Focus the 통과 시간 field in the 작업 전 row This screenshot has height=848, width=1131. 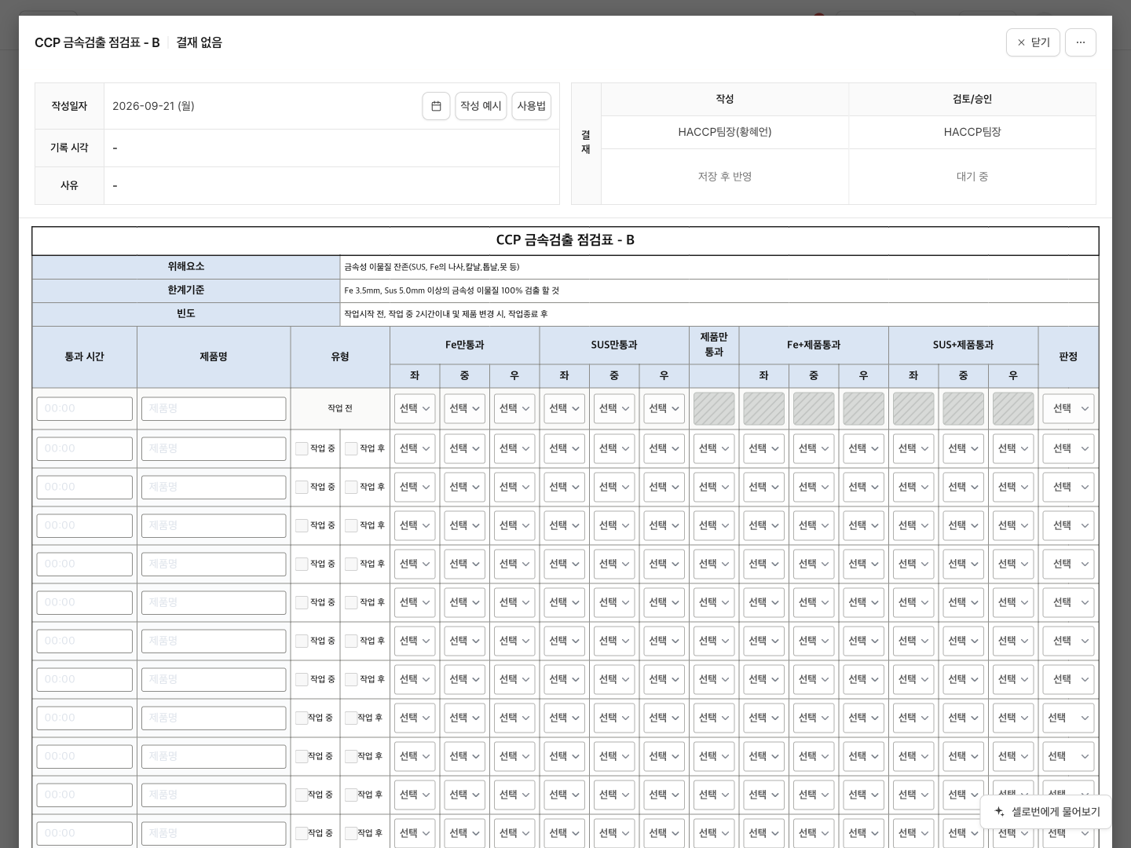85,408
